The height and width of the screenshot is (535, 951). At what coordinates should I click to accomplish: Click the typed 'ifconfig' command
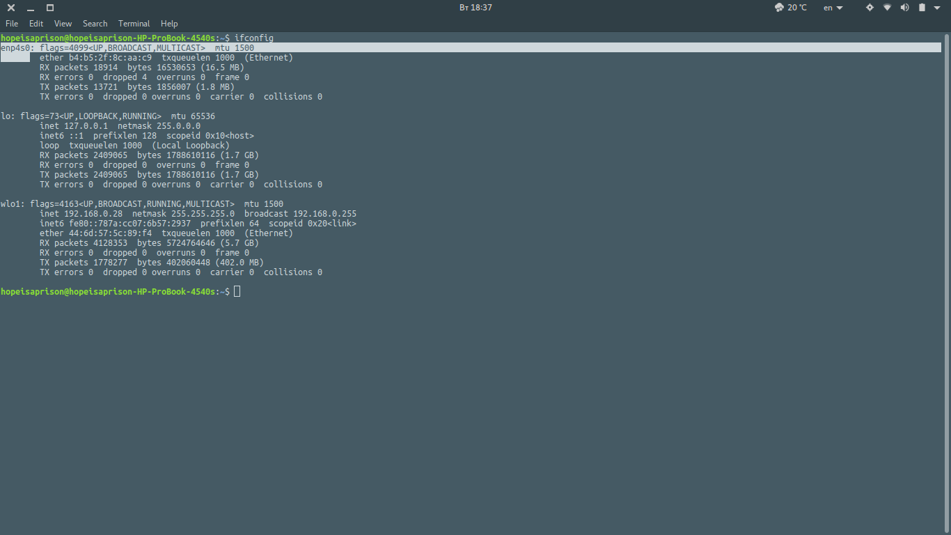254,38
